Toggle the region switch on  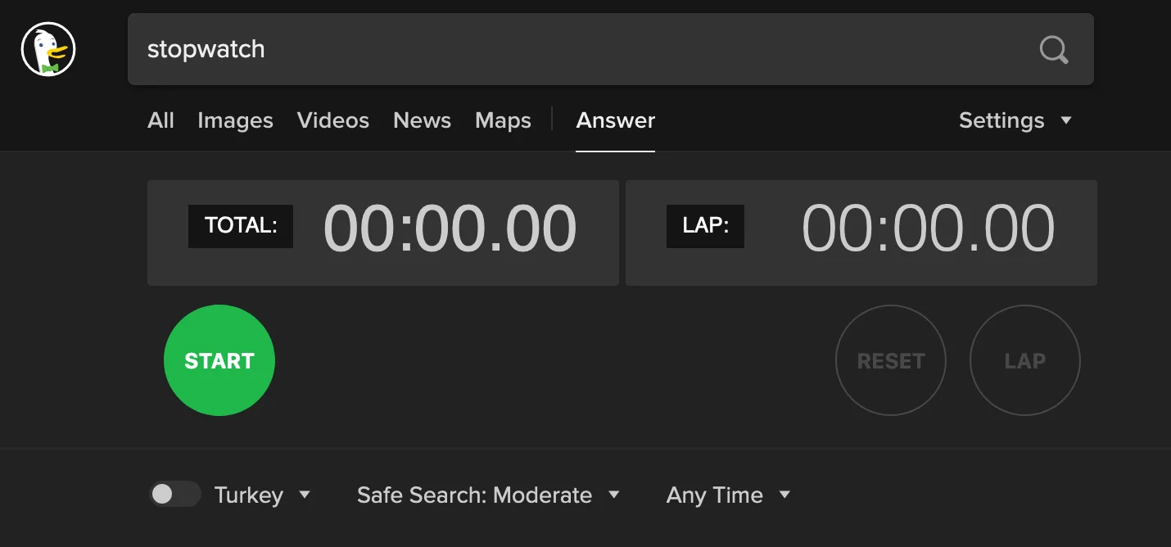[x=174, y=494]
